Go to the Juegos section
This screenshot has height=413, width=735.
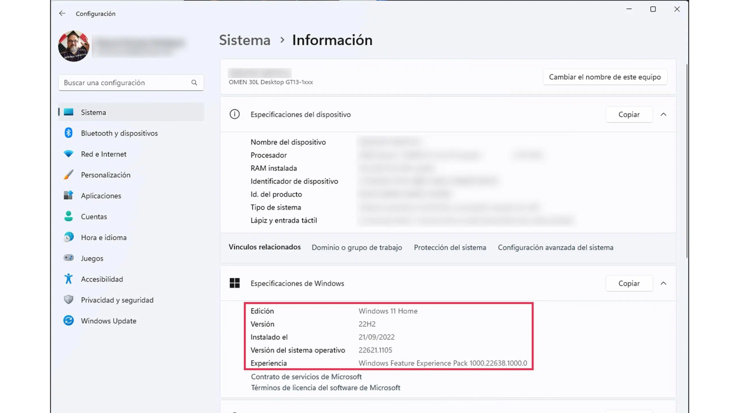(x=131, y=258)
